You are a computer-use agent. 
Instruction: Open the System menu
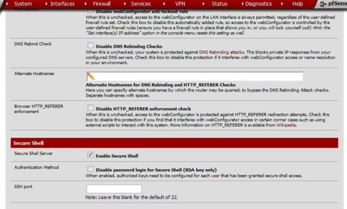point(23,4)
